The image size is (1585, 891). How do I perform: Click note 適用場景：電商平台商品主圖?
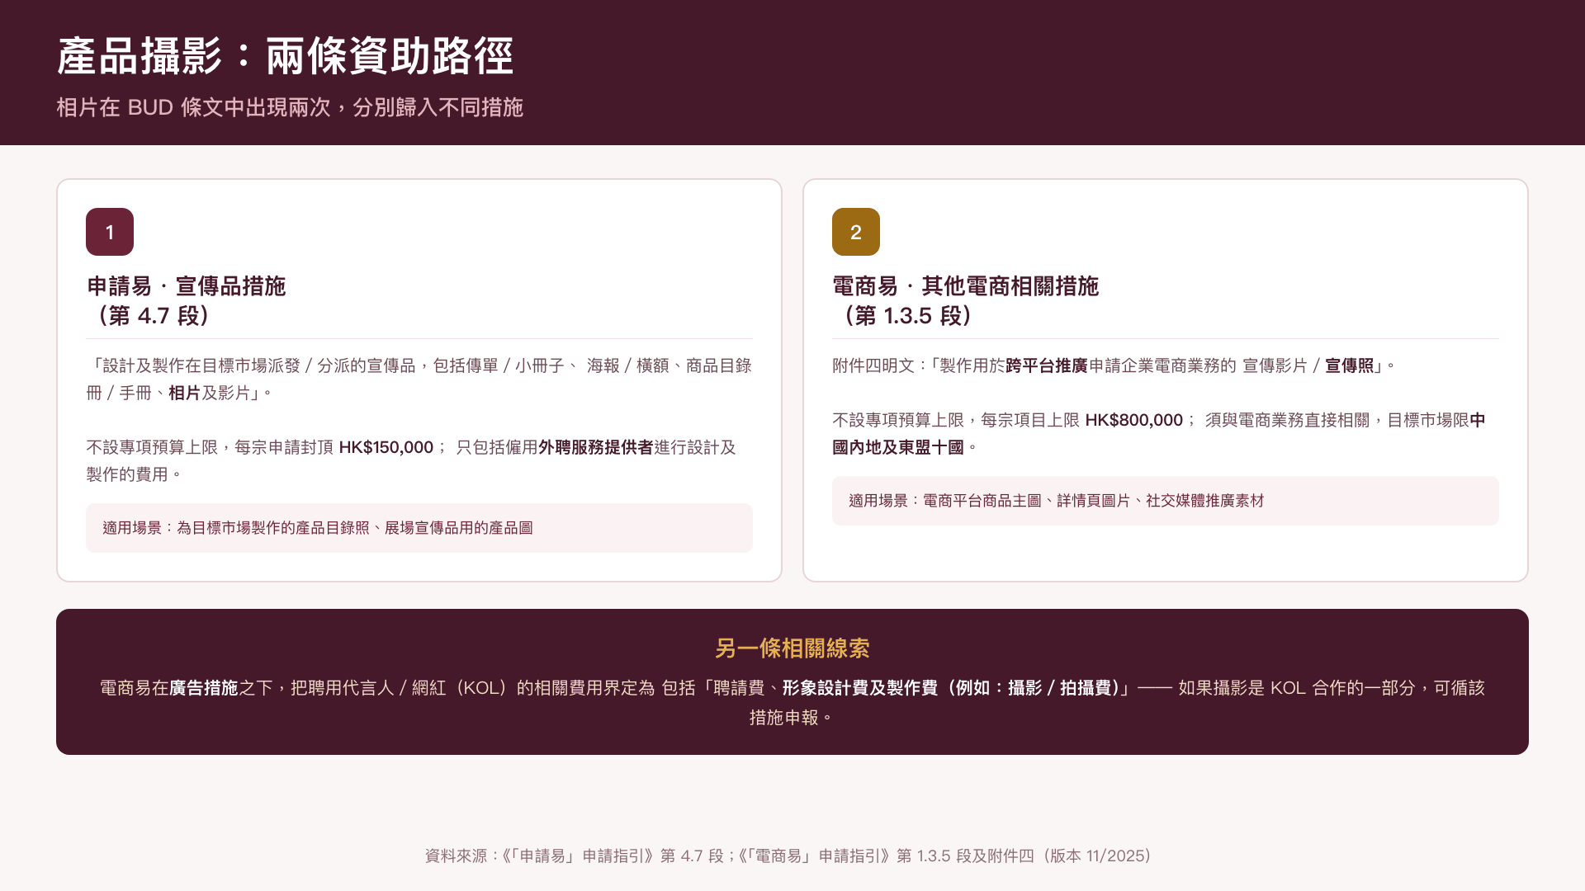tap(1166, 501)
